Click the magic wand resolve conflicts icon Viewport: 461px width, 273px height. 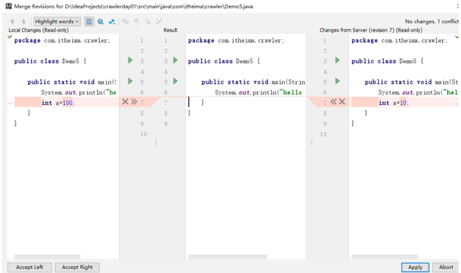click(x=159, y=21)
